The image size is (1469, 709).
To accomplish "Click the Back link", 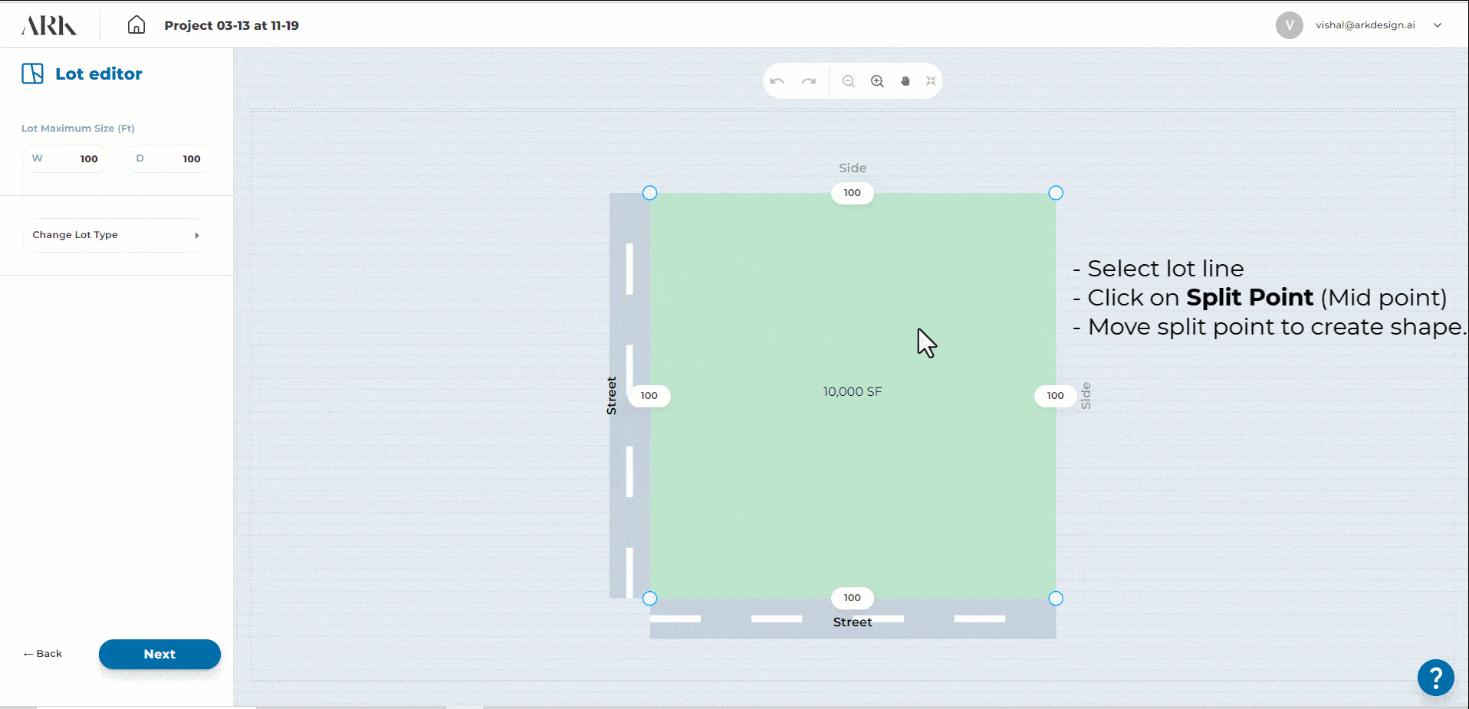I will (x=43, y=654).
